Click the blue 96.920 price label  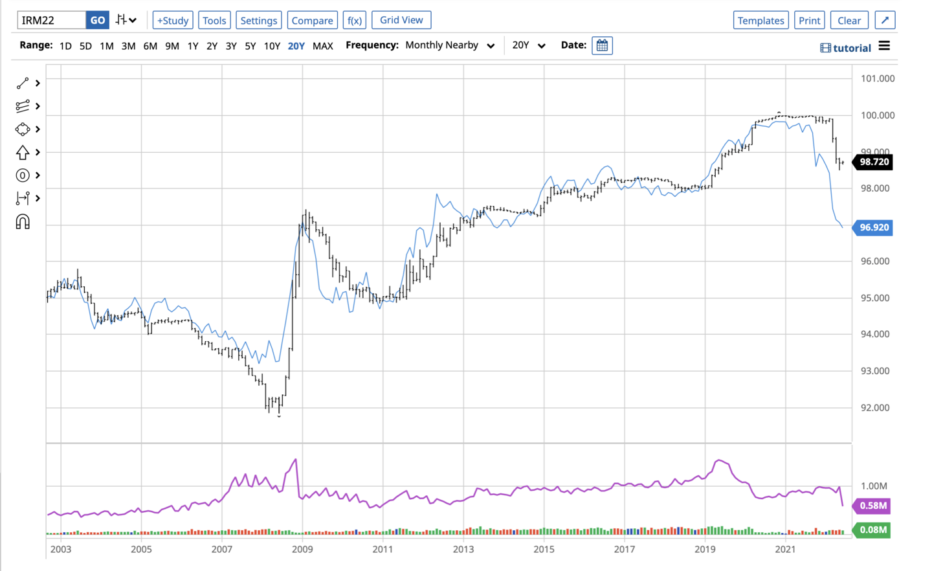[x=873, y=227]
